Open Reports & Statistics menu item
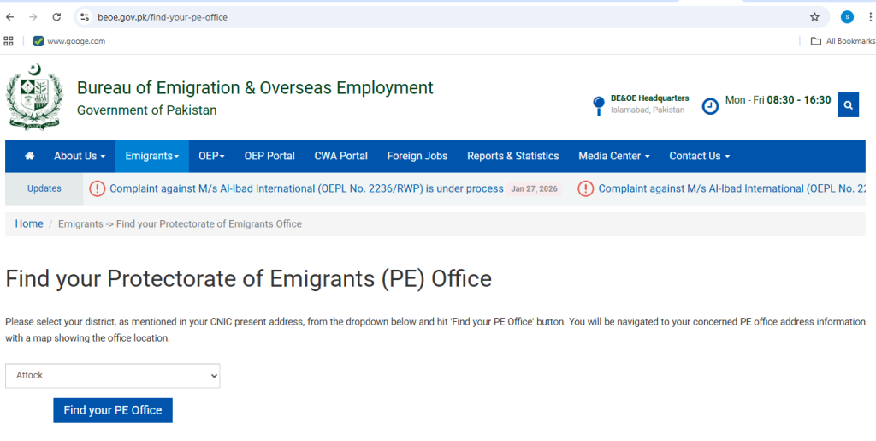The image size is (876, 441). pyautogui.click(x=512, y=156)
